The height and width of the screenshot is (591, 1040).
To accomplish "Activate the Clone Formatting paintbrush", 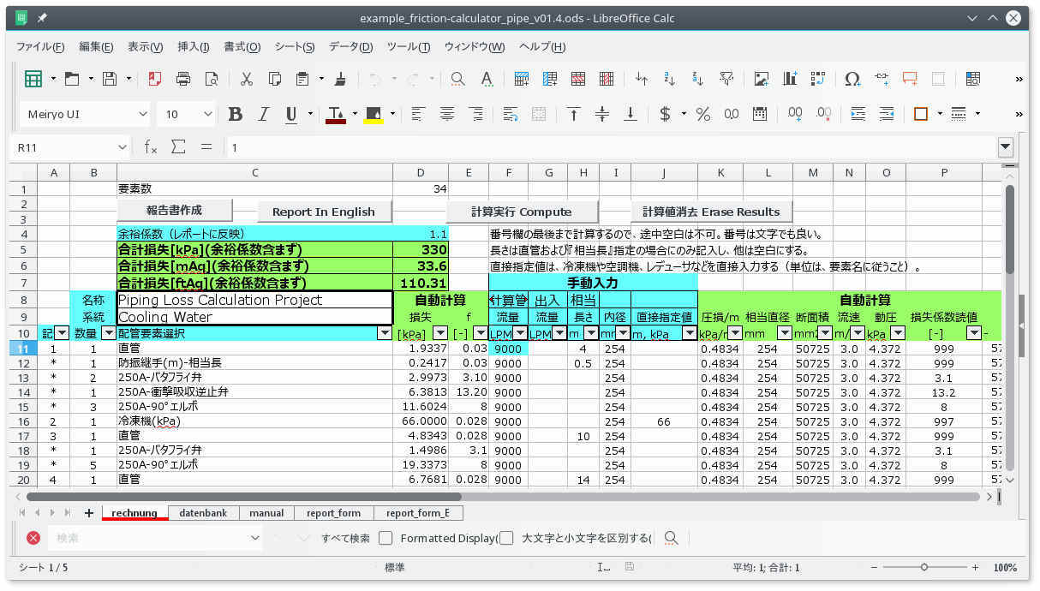I will click(341, 79).
